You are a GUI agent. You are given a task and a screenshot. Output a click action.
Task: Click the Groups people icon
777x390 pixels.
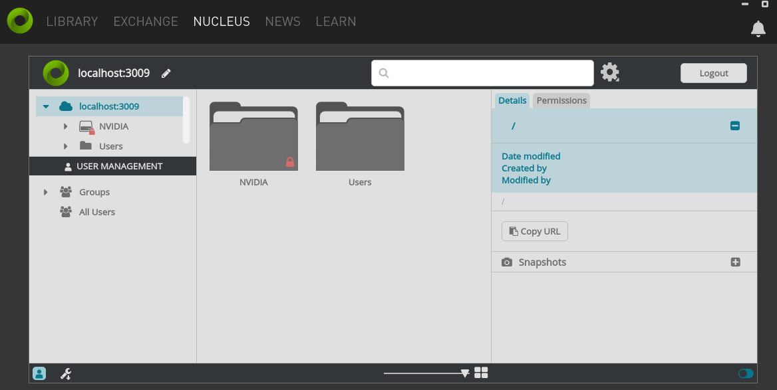[65, 191]
